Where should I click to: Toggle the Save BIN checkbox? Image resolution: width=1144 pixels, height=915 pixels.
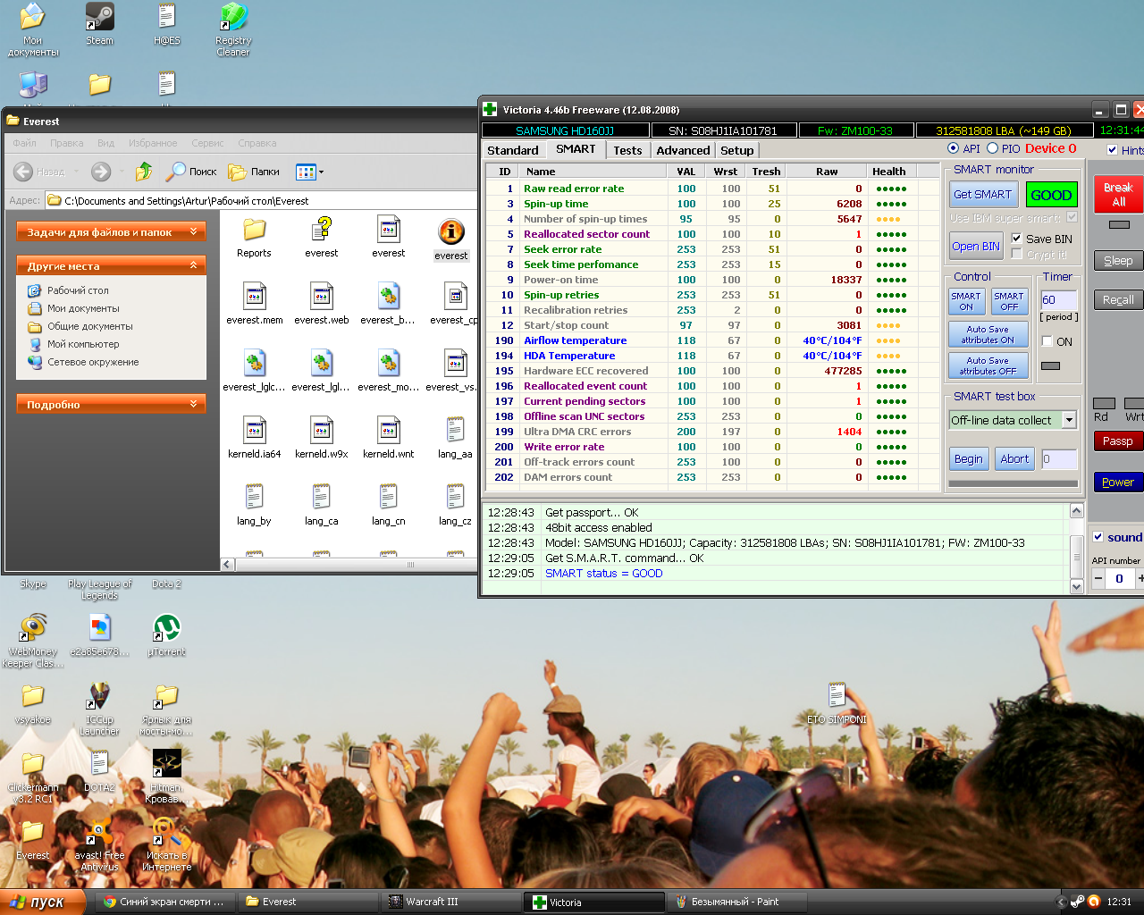click(1016, 239)
